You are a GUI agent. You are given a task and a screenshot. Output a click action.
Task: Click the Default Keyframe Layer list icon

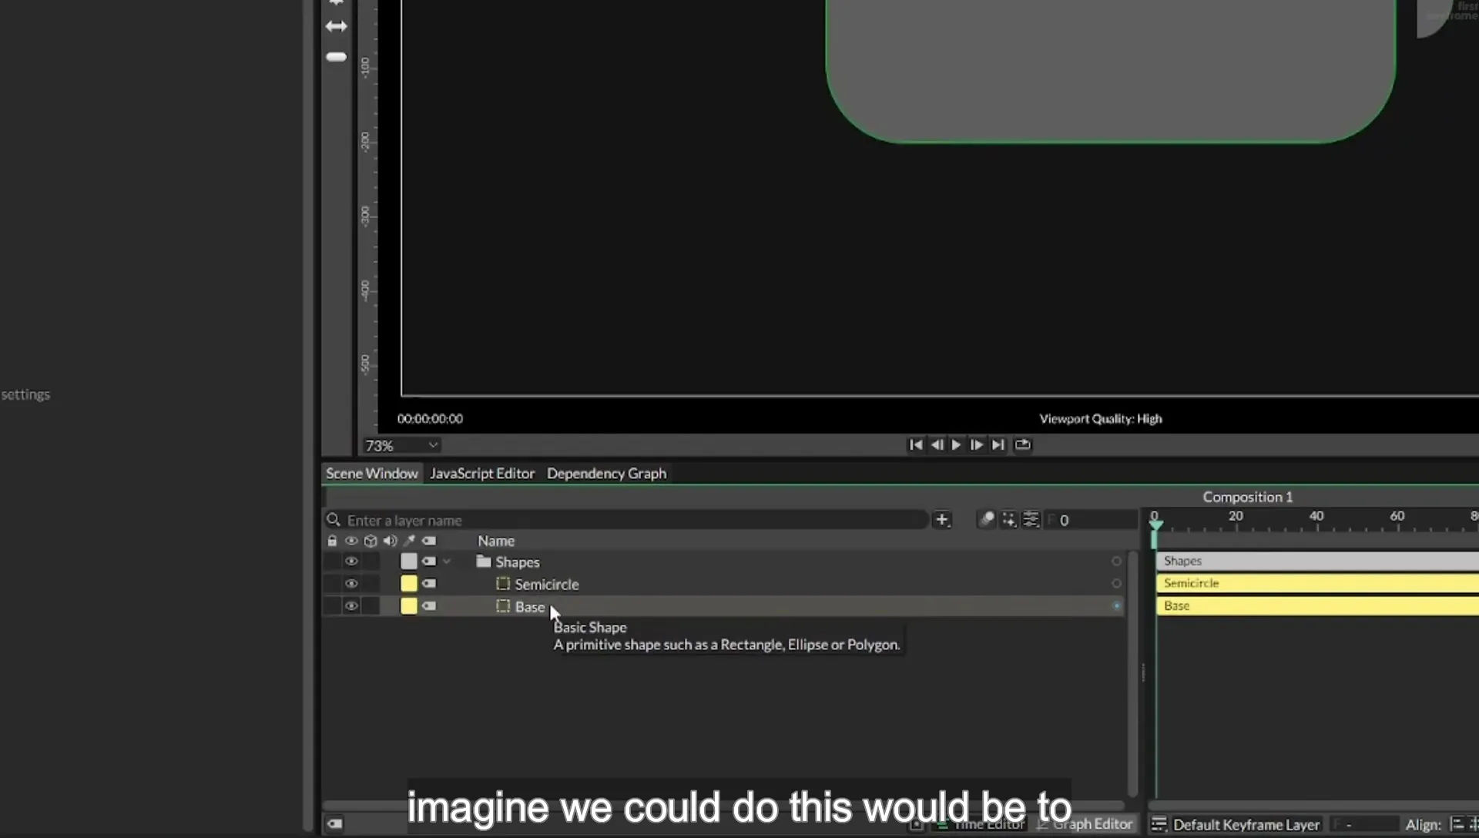(1159, 824)
